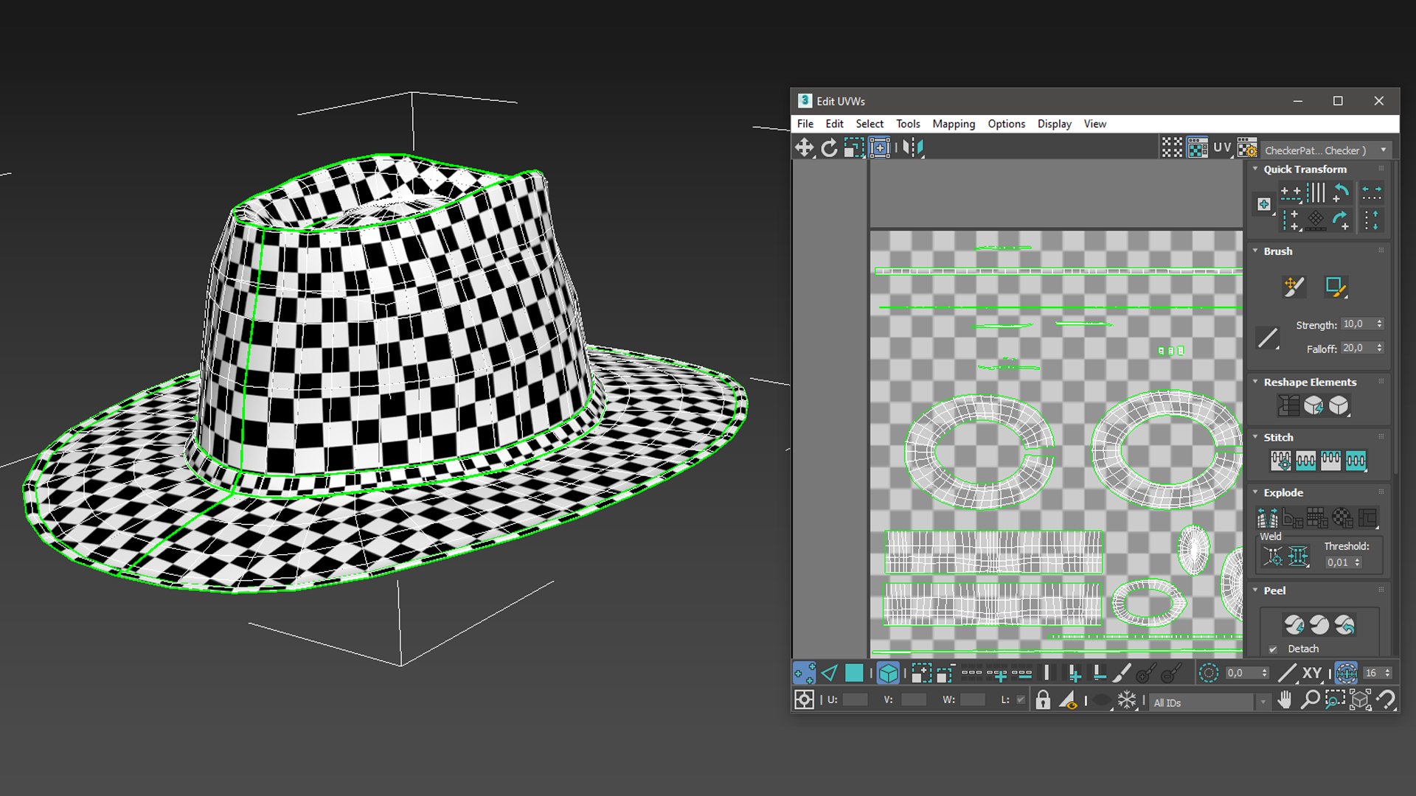Screen dimensions: 1416x796
Task: Click the Quick Peel lightning icon
Action: [1294, 625]
